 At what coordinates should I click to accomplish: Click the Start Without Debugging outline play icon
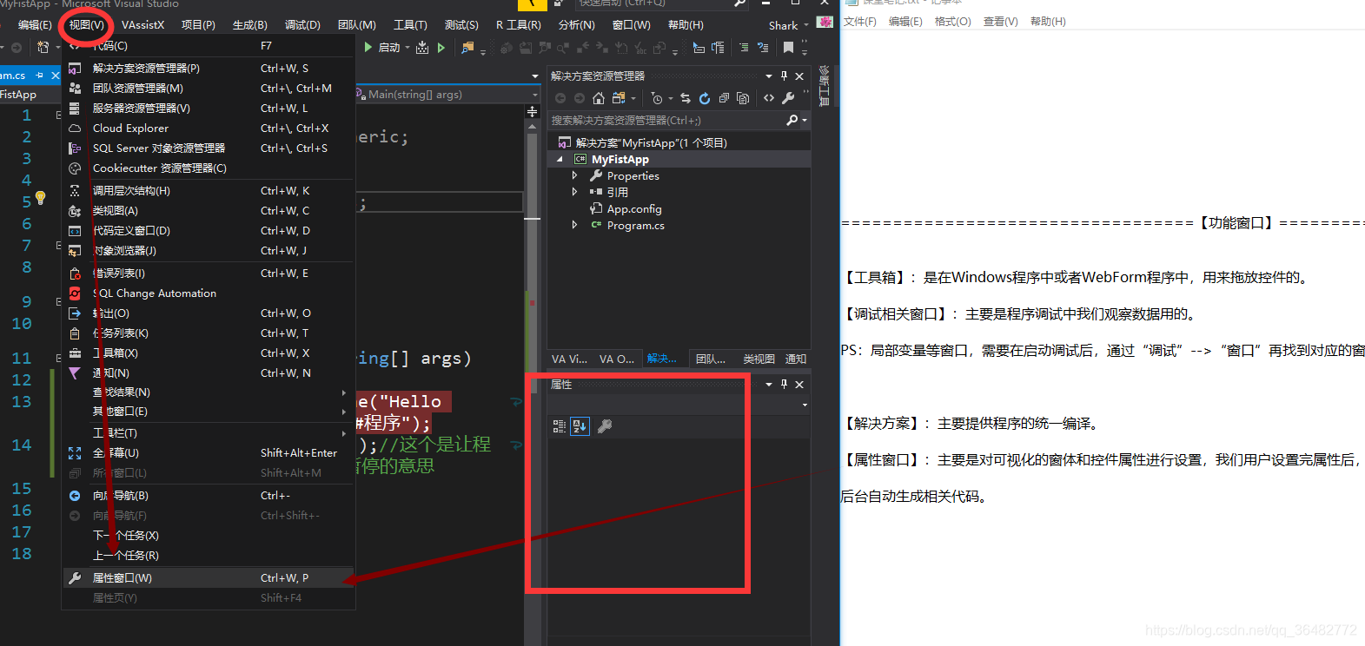(x=441, y=48)
